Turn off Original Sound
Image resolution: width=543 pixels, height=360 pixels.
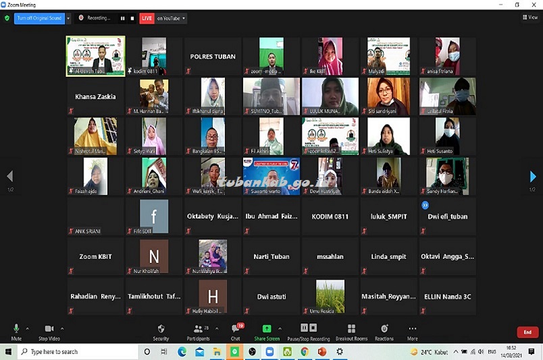[x=39, y=18]
